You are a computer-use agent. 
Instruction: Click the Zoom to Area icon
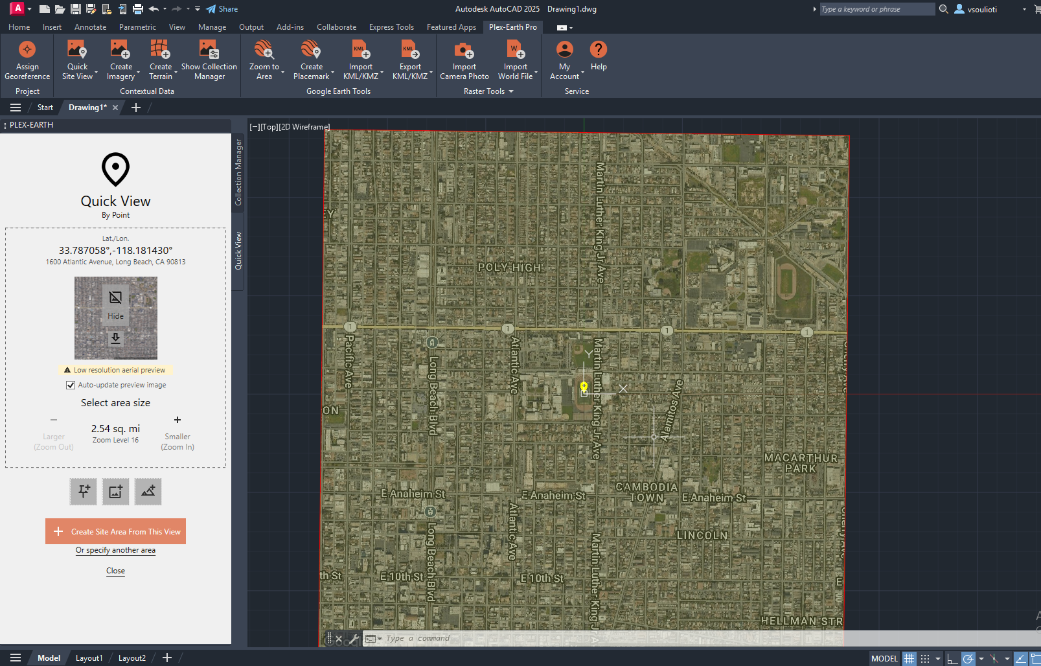coord(264,50)
